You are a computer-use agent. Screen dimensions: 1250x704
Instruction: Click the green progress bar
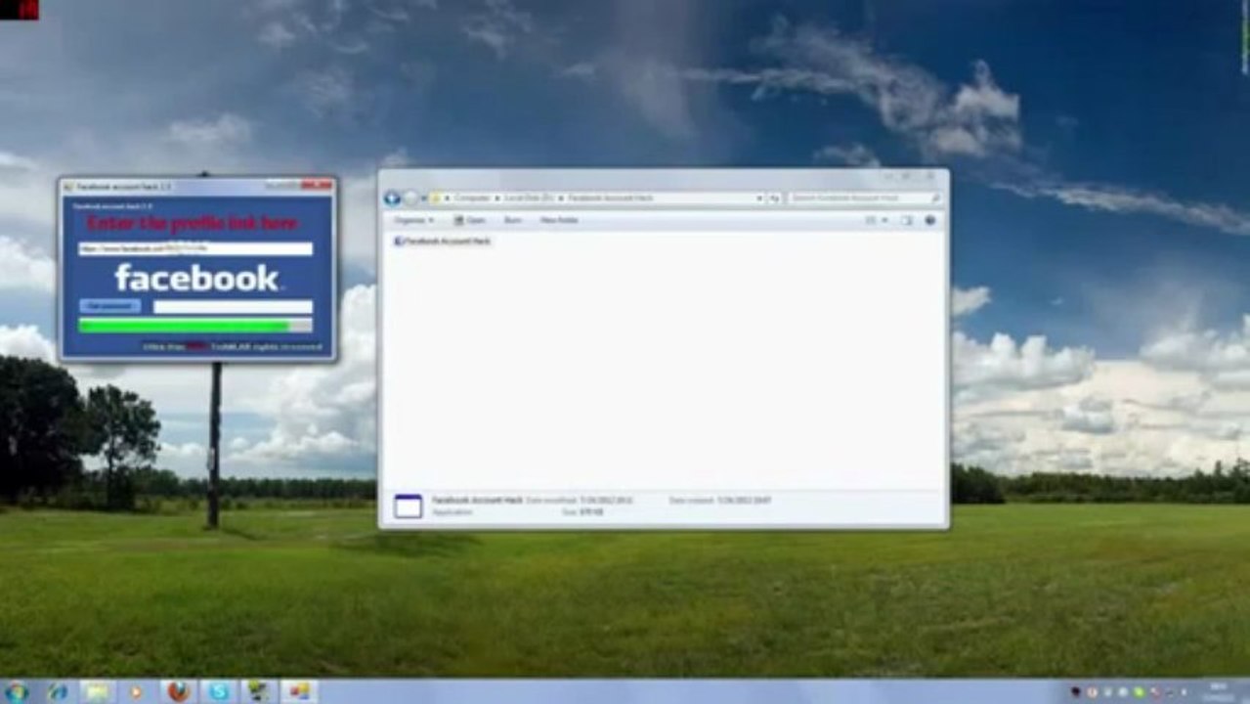195,326
